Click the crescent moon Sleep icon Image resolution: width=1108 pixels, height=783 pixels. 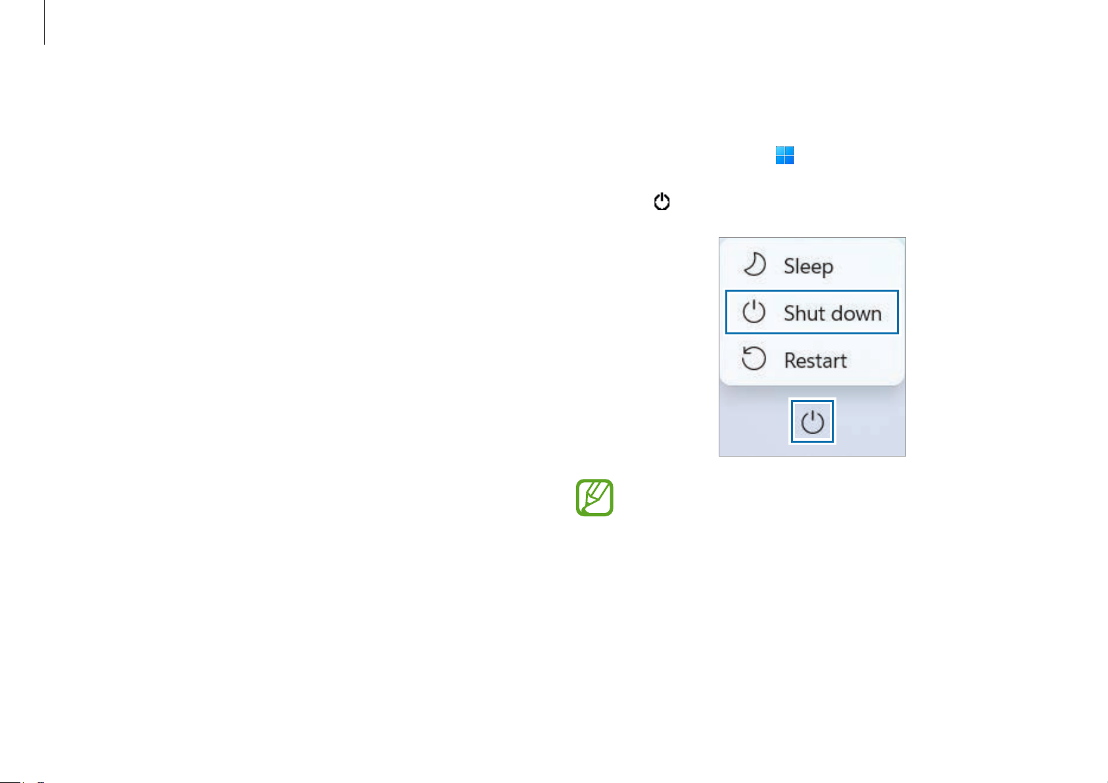pos(754,265)
